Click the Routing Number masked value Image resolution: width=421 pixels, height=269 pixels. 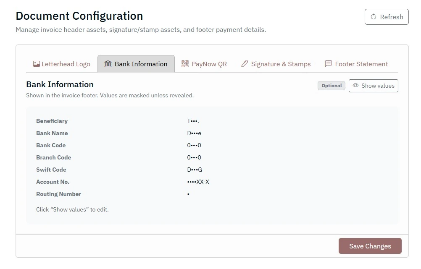(x=188, y=194)
